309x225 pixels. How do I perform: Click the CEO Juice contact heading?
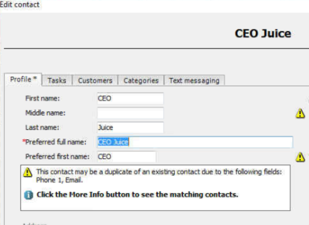tap(263, 33)
